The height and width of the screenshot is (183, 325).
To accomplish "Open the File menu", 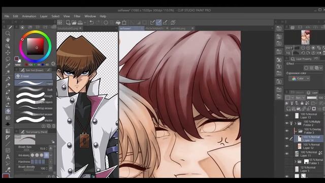I will (x=7, y=16).
